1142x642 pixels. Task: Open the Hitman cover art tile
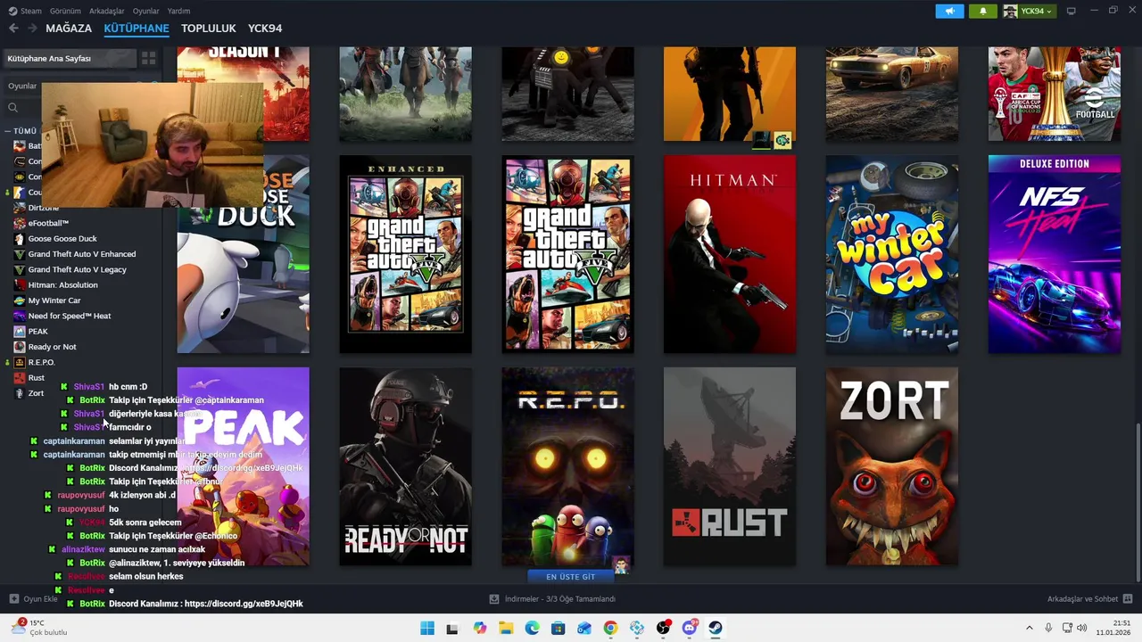pyautogui.click(x=730, y=254)
